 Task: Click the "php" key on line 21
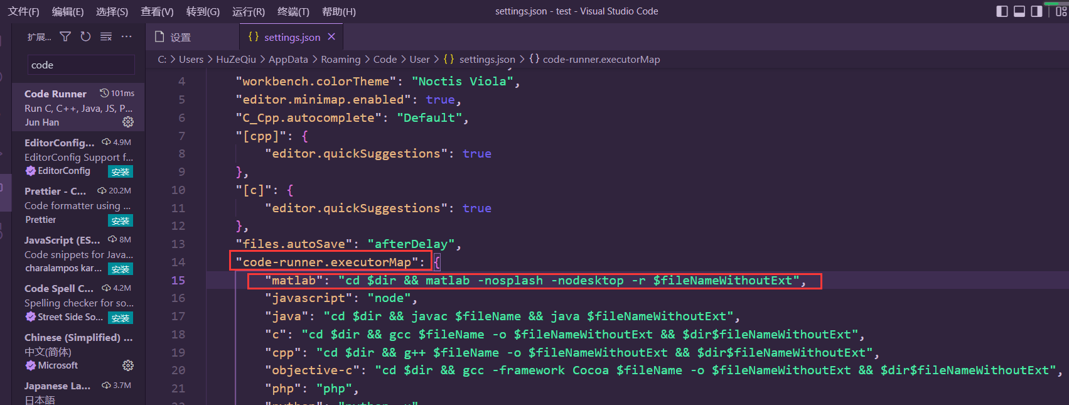pos(283,388)
